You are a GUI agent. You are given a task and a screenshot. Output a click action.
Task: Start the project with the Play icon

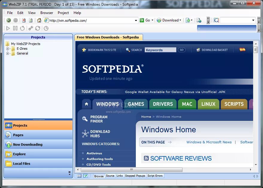pos(8,28)
